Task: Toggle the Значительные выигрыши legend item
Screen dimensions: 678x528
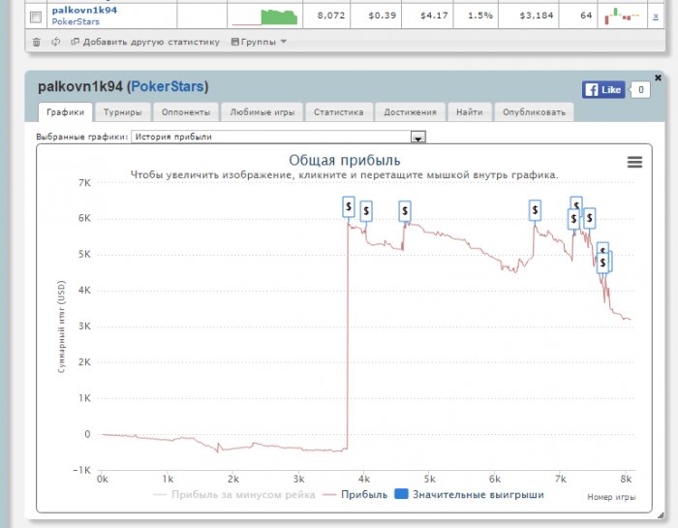Action: pos(470,494)
